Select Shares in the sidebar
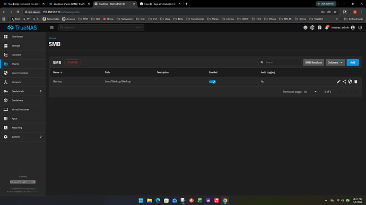 pos(23,64)
